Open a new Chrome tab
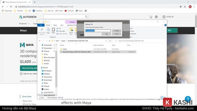Image resolution: width=197 pixels, height=111 pixels. (35, 2)
